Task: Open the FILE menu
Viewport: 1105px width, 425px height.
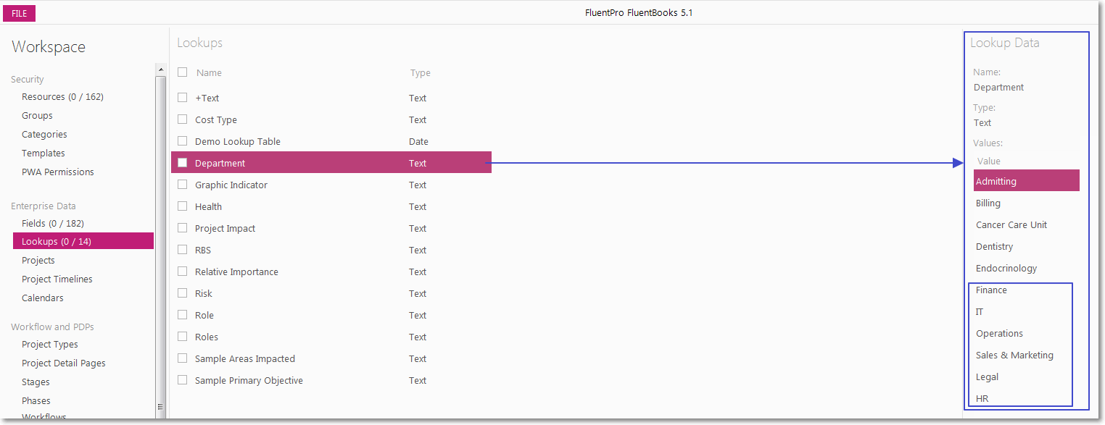Action: tap(20, 14)
